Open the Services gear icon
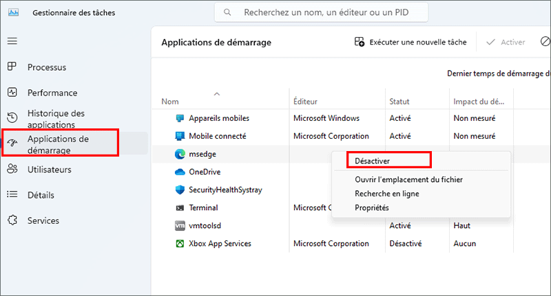This screenshot has width=551, height=296. (x=12, y=220)
